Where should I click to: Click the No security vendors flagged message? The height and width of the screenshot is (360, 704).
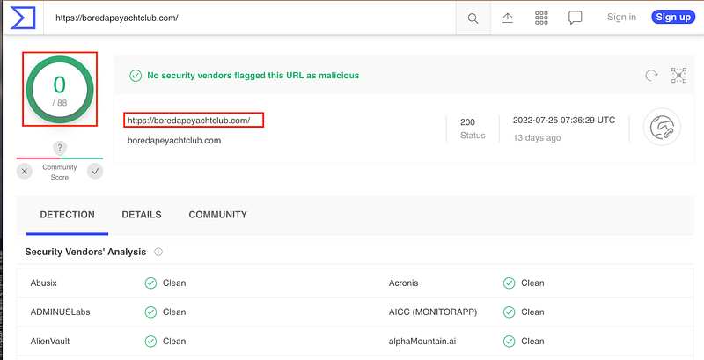pos(253,76)
